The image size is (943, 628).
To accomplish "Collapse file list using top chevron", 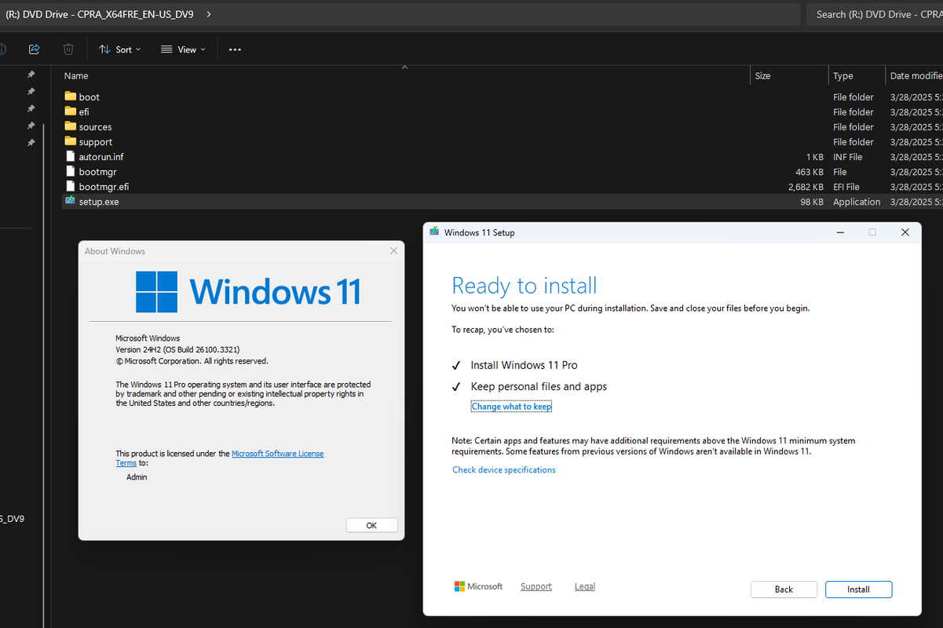I will (404, 67).
